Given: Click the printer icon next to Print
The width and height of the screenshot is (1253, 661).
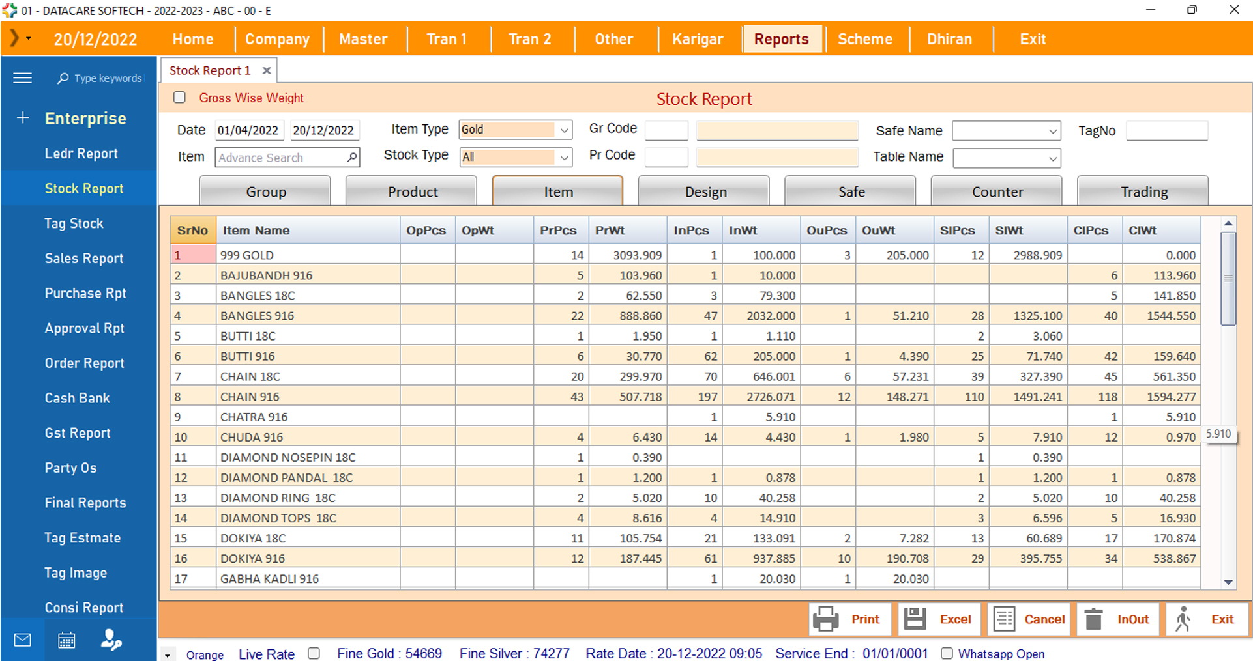Looking at the screenshot, I should tap(826, 619).
